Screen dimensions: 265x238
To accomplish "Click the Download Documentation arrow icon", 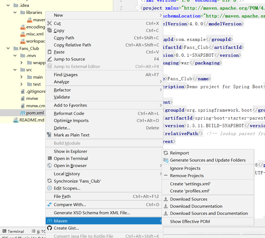I will 166,206.
